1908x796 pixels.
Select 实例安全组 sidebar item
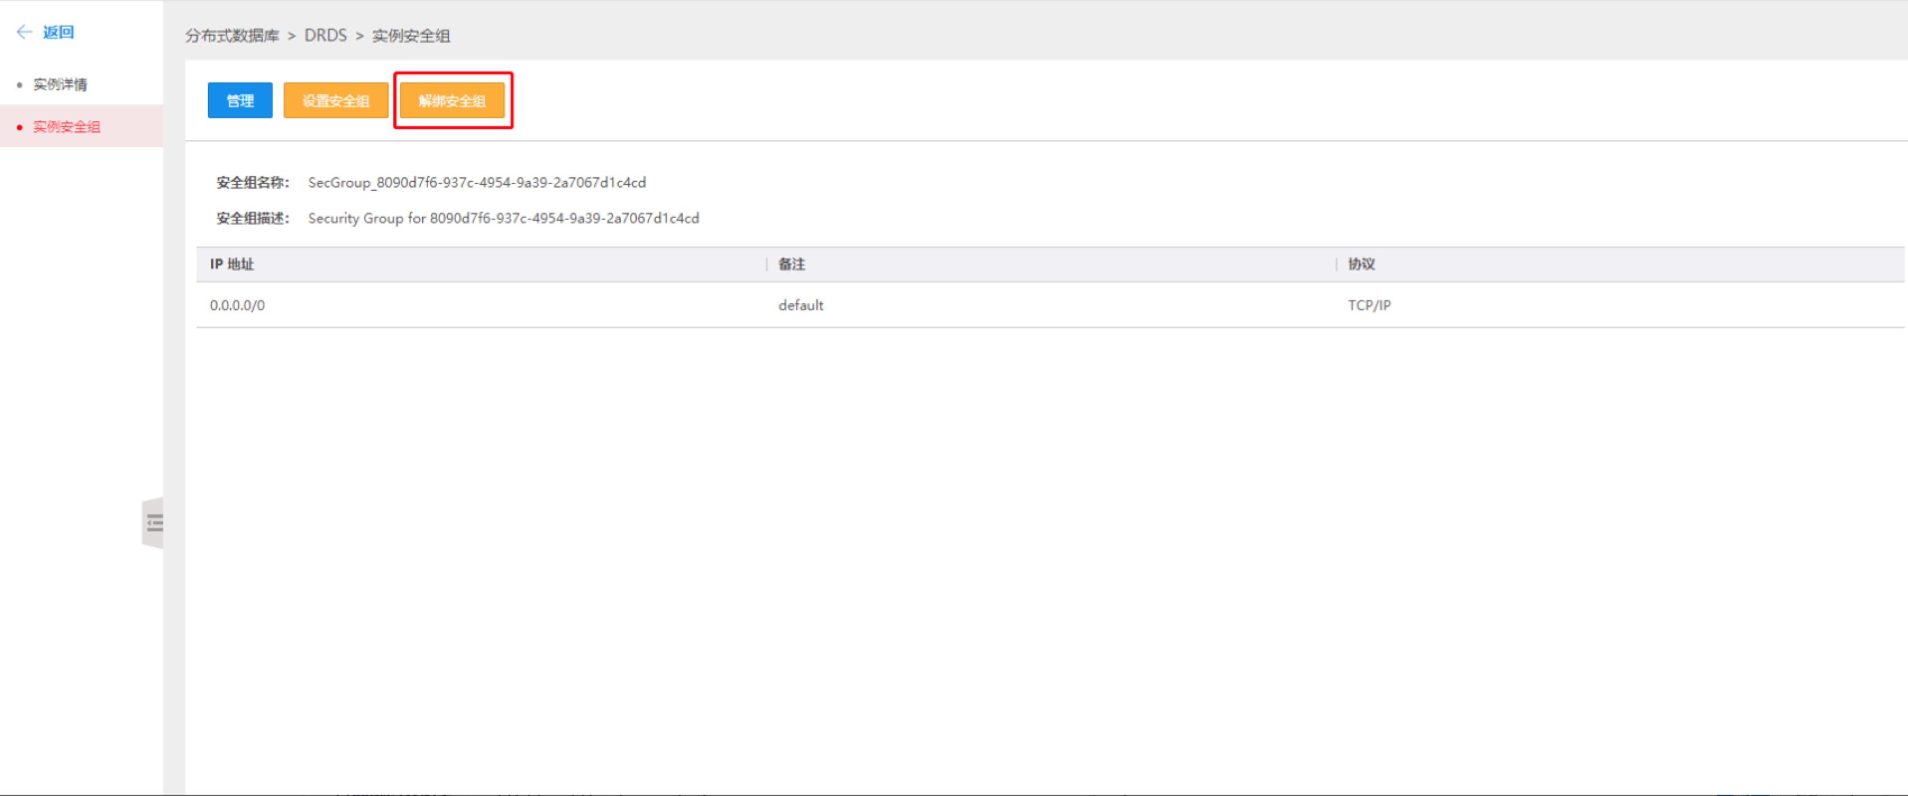[67, 127]
